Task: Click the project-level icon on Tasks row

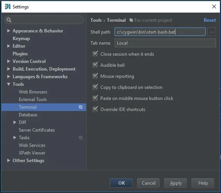Action: tap(80, 138)
